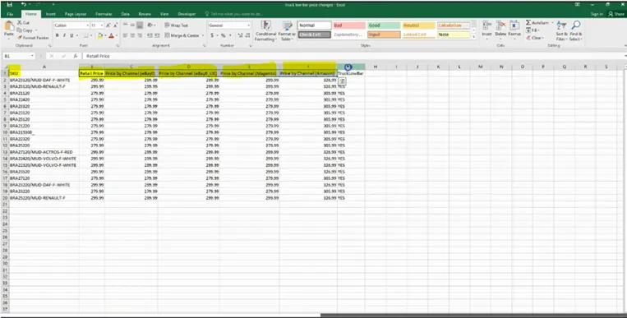Toggle Bottom Align

tap(140, 25)
